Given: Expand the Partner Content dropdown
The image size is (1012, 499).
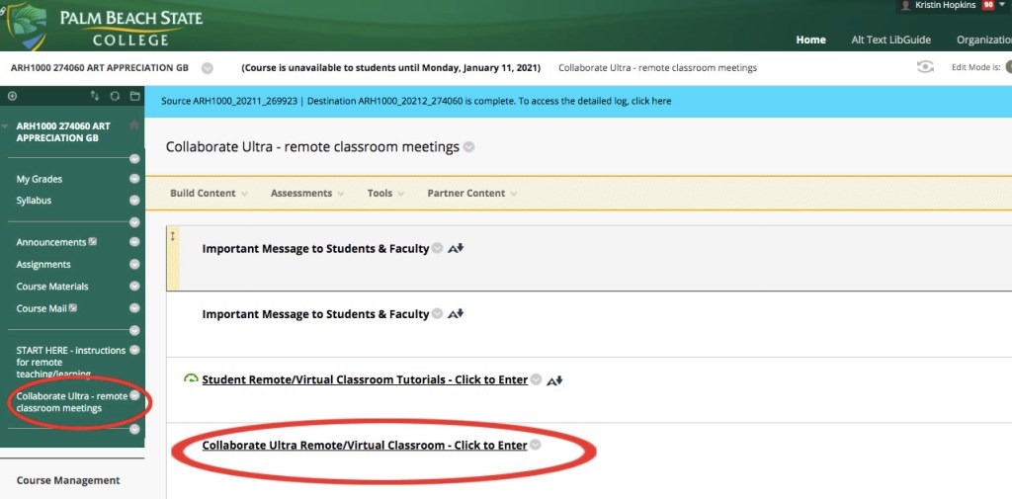Looking at the screenshot, I should pyautogui.click(x=471, y=194).
